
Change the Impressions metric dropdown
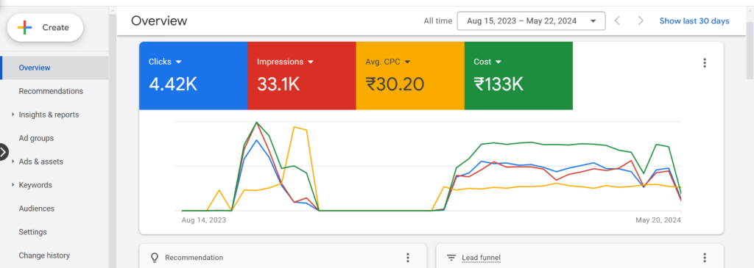(x=285, y=62)
